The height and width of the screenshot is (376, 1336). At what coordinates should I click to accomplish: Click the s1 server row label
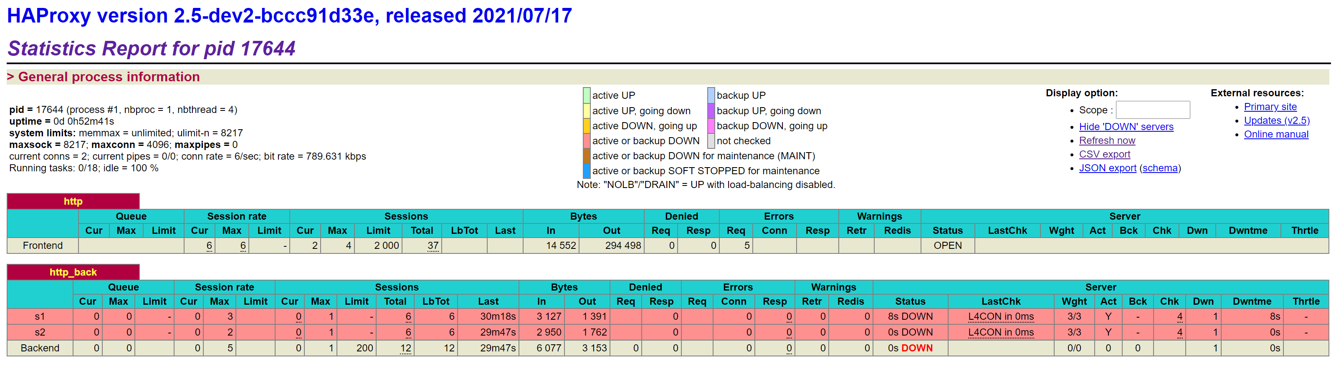40,316
